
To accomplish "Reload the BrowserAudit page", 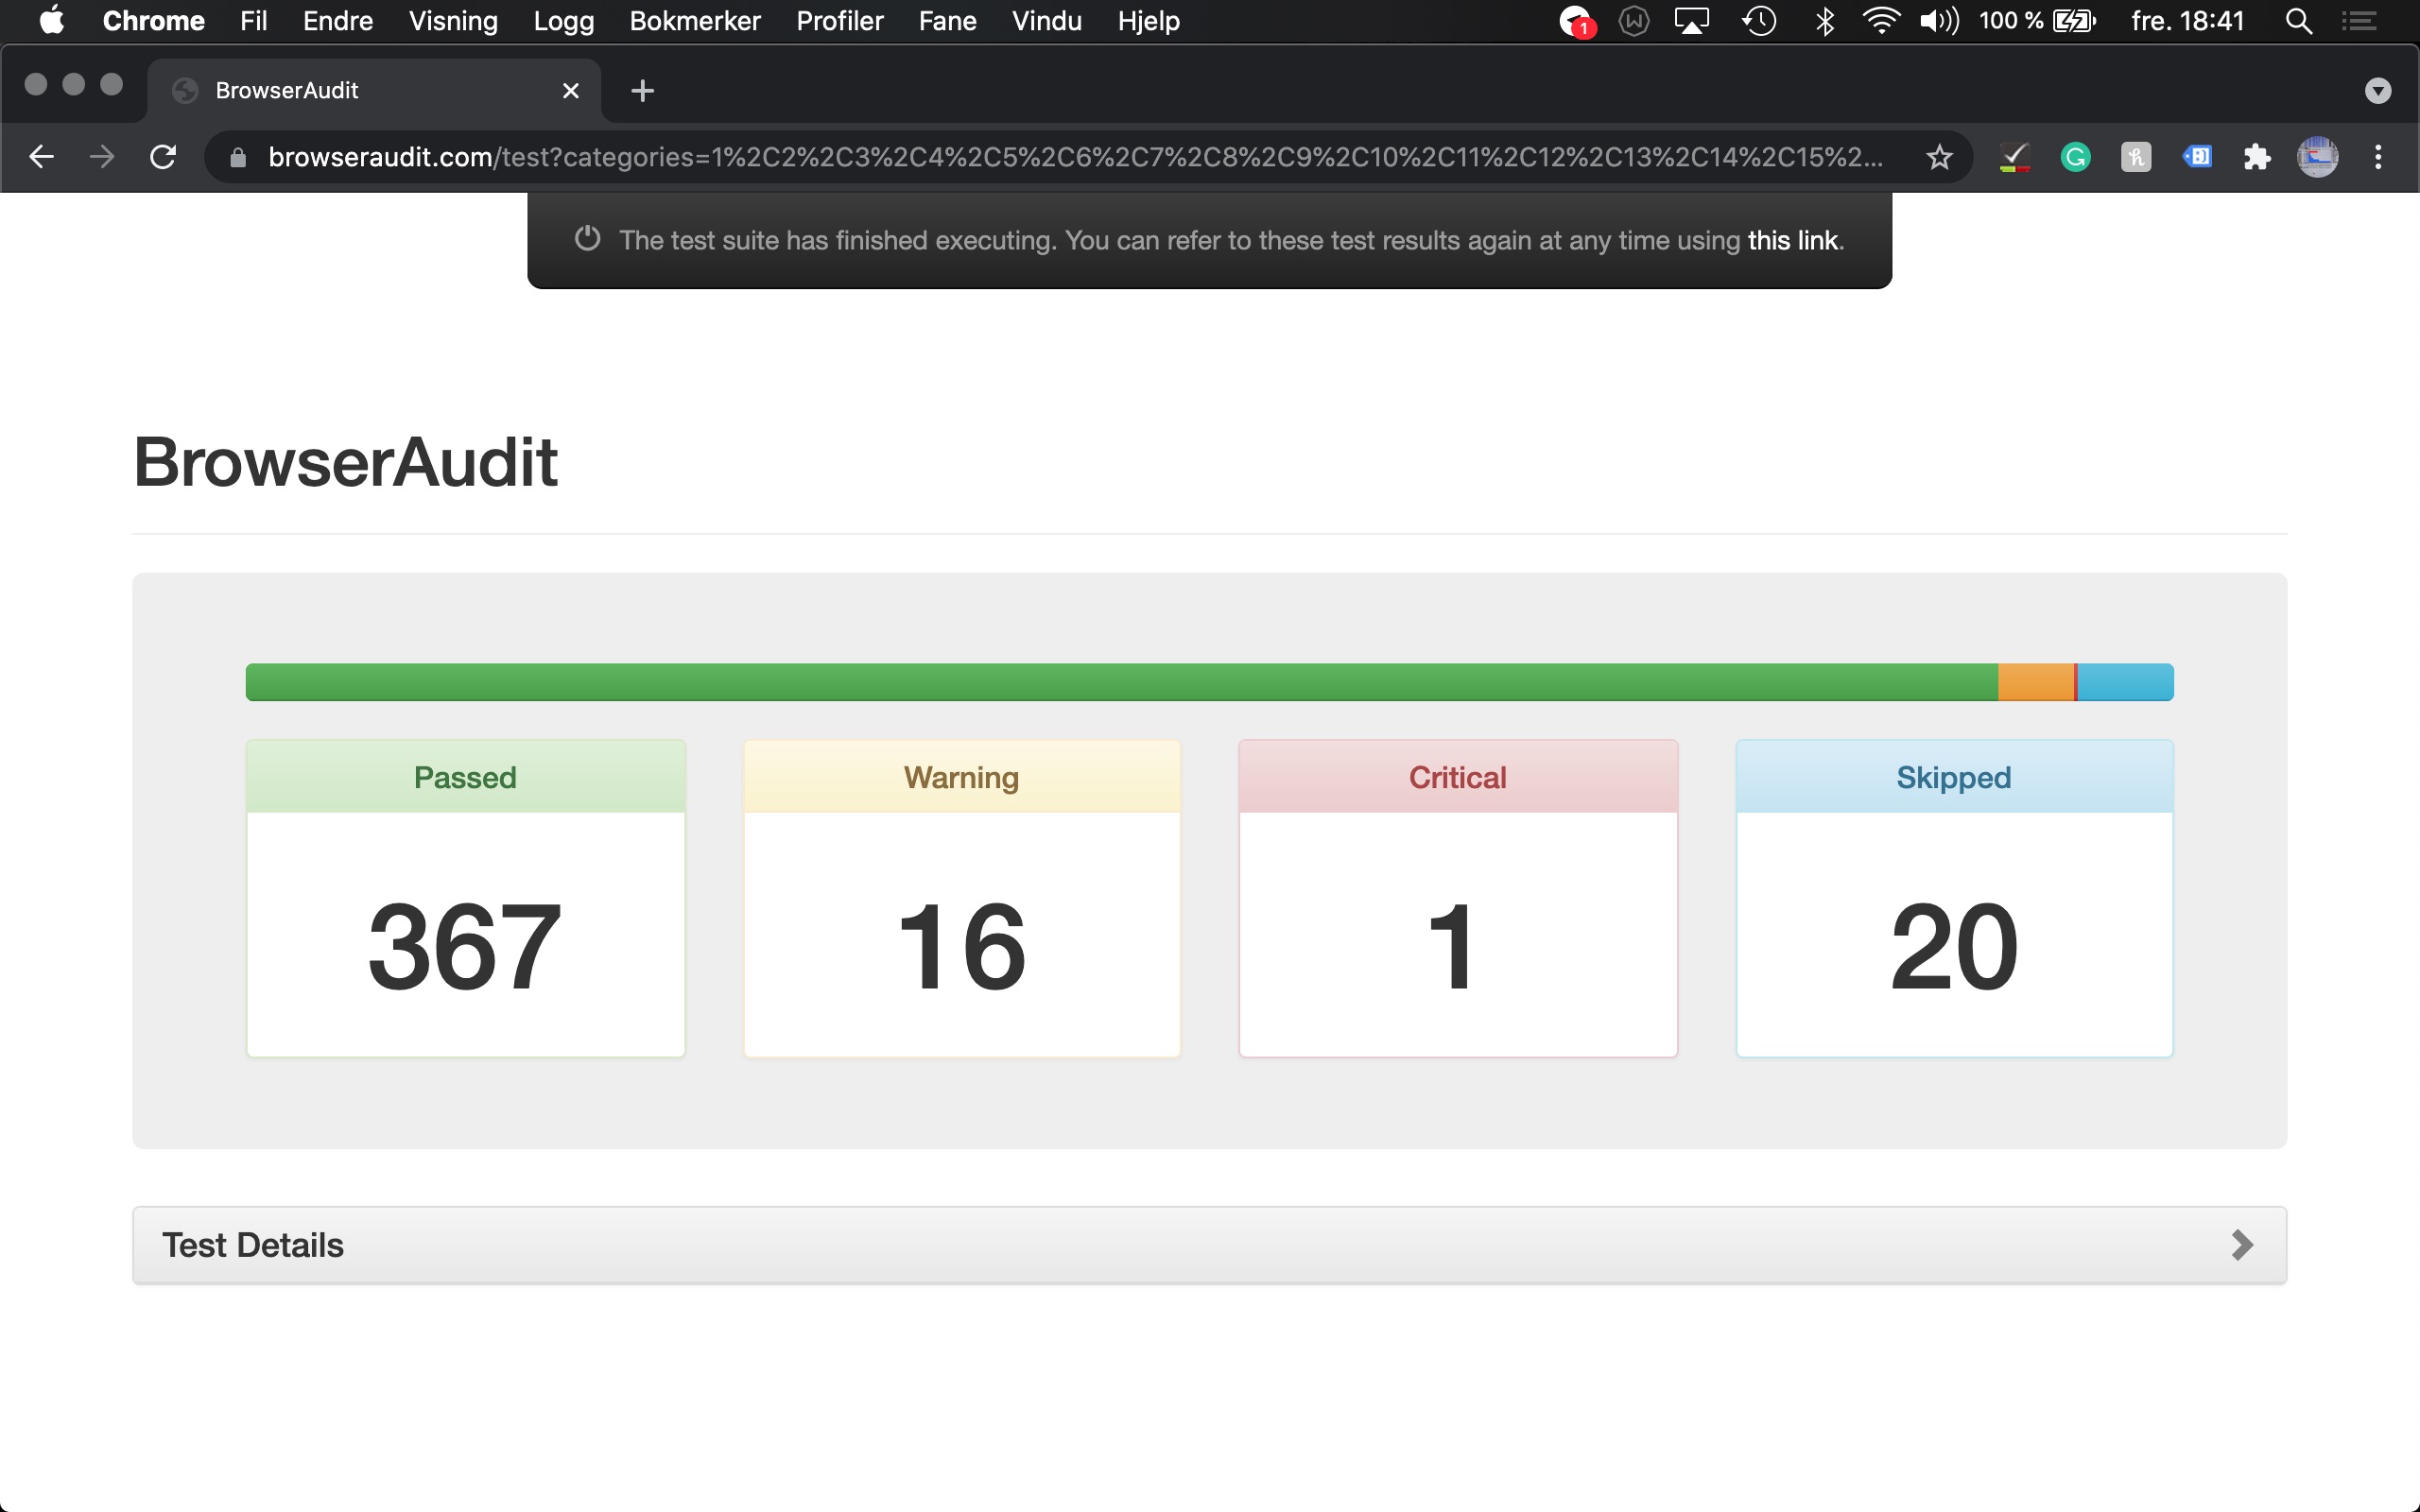I will (x=163, y=157).
